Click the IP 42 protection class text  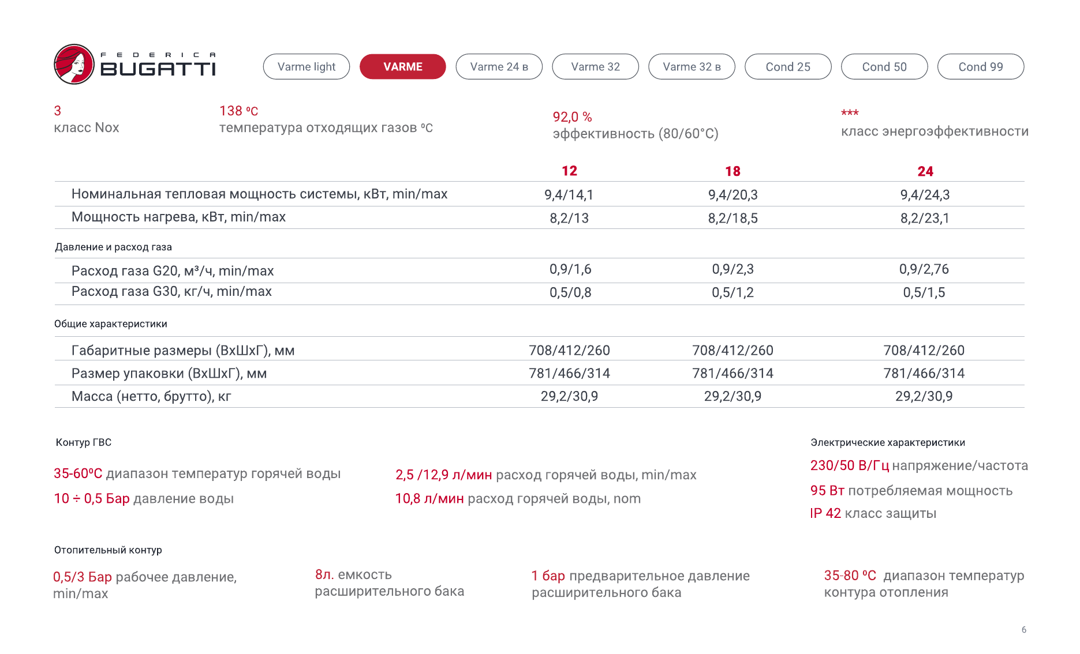coord(825,513)
